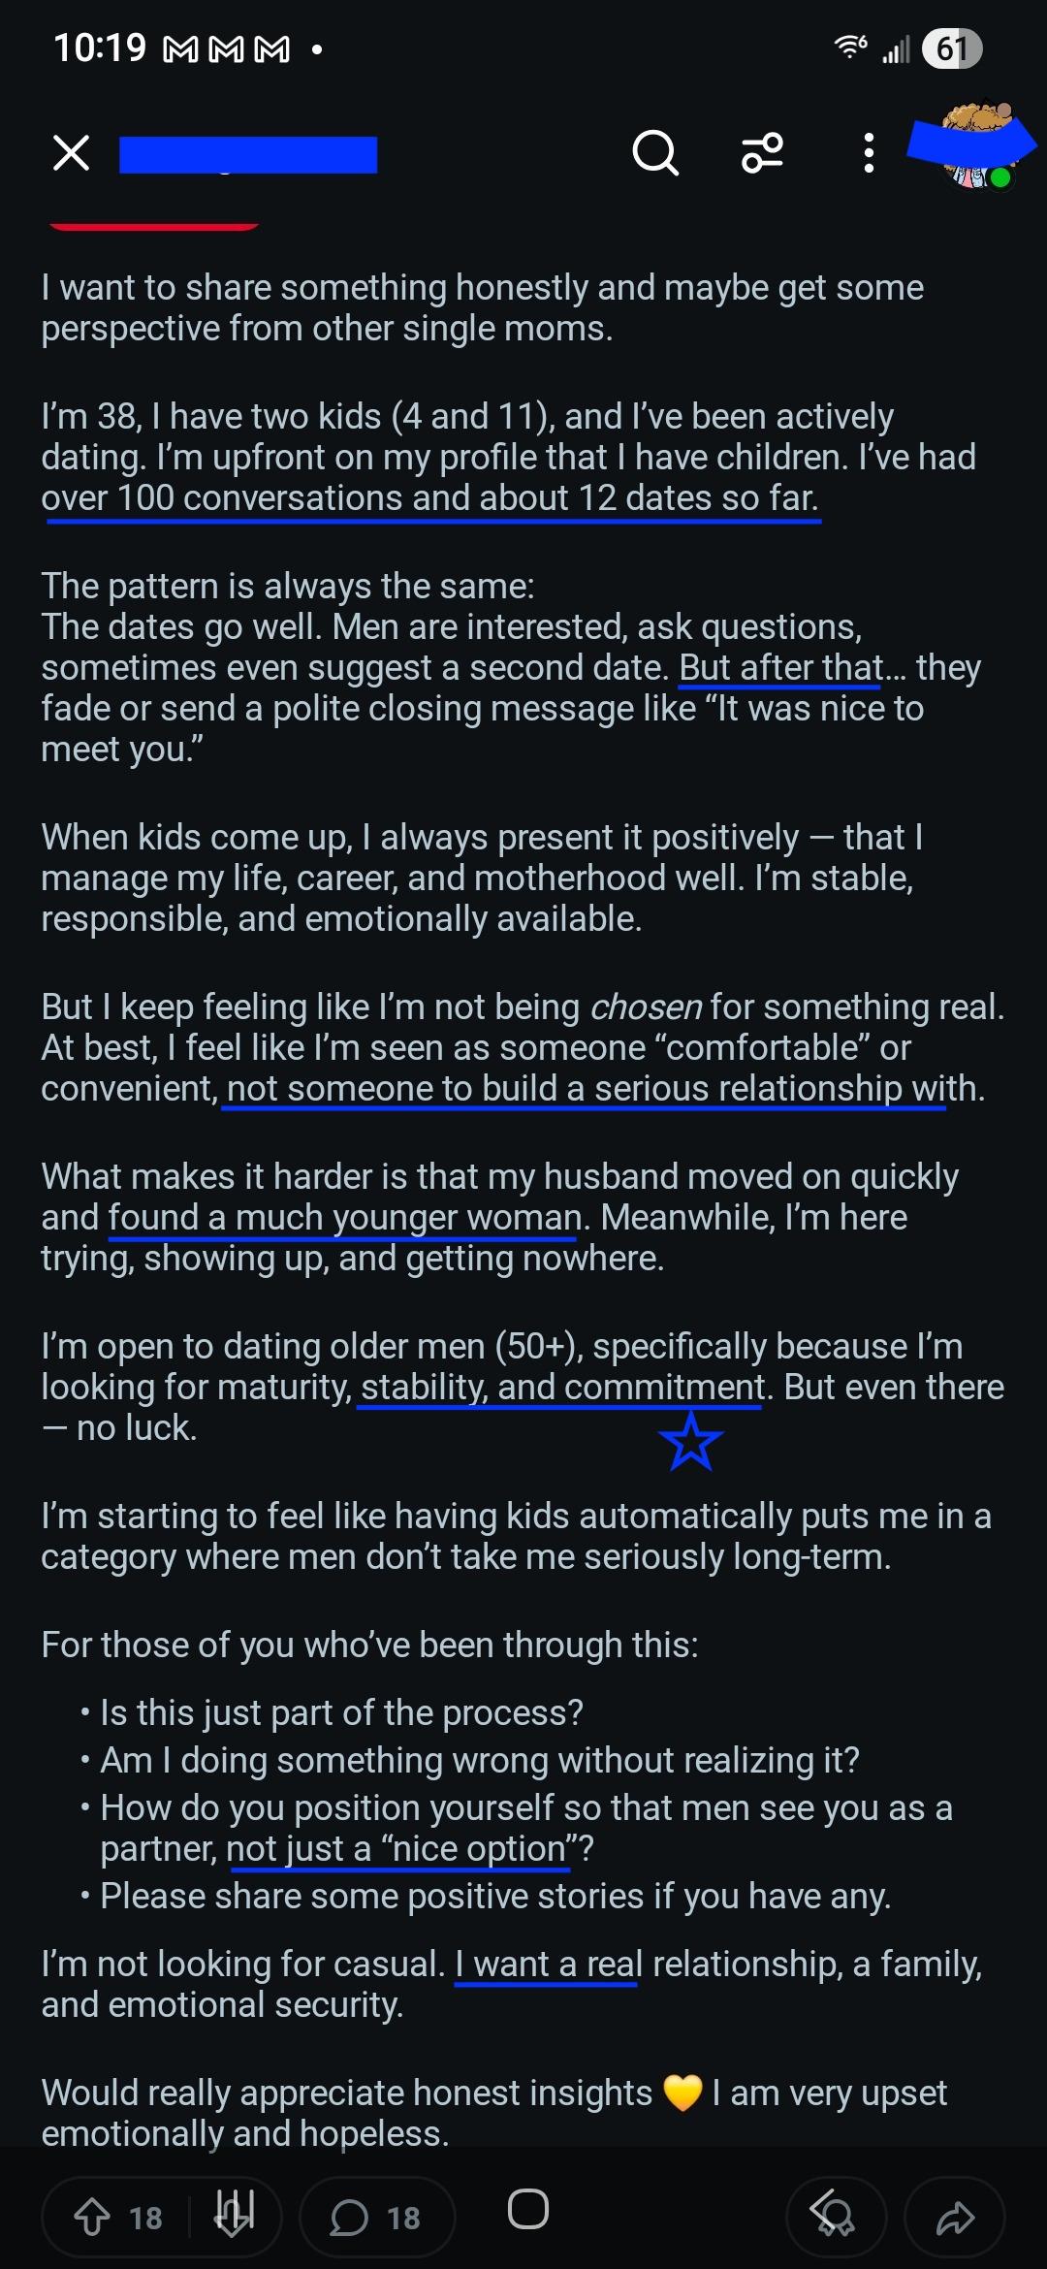This screenshot has width=1047, height=2269.
Task: Open the comment sort options icon
Action: click(762, 153)
